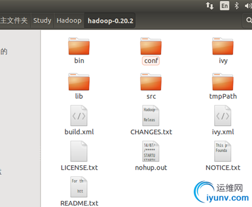
Task: Open the Bluetooth indicator
Action: pyautogui.click(x=237, y=6)
